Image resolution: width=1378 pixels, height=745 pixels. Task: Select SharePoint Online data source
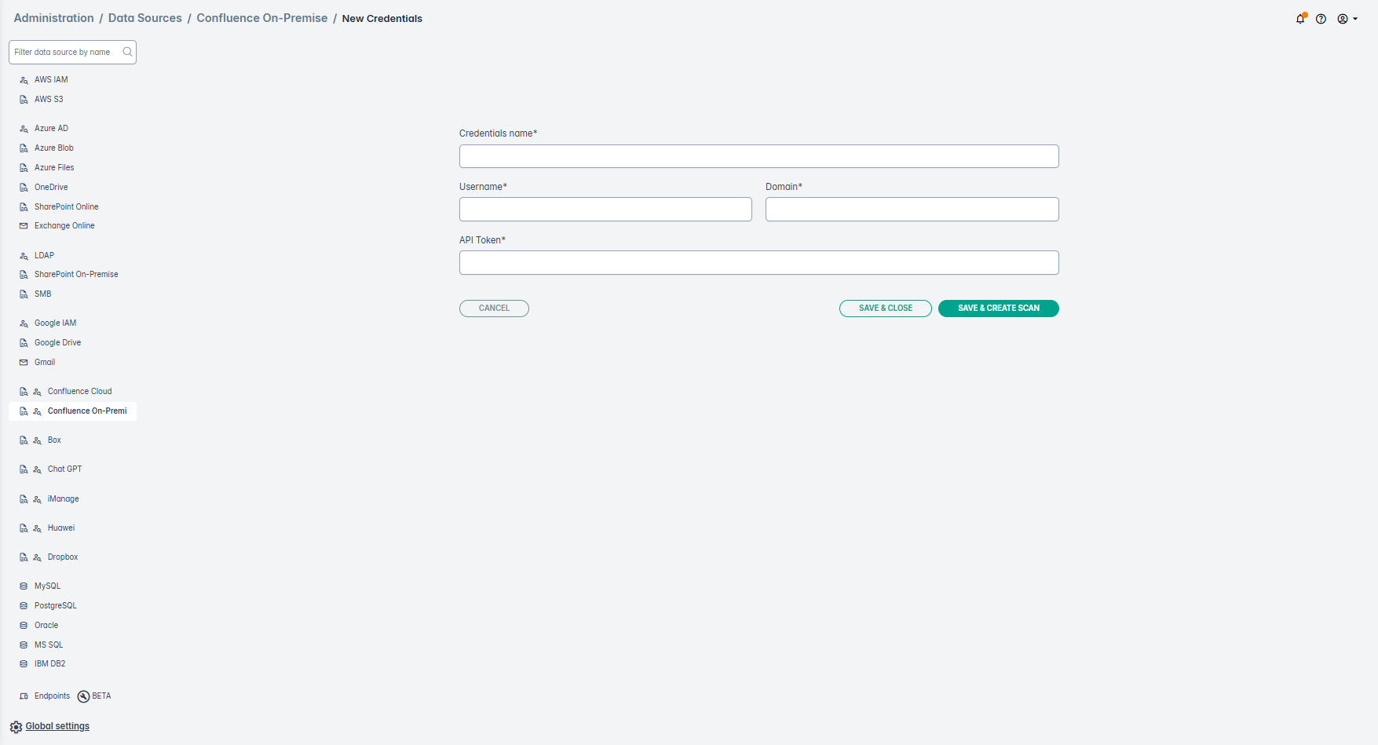66,206
